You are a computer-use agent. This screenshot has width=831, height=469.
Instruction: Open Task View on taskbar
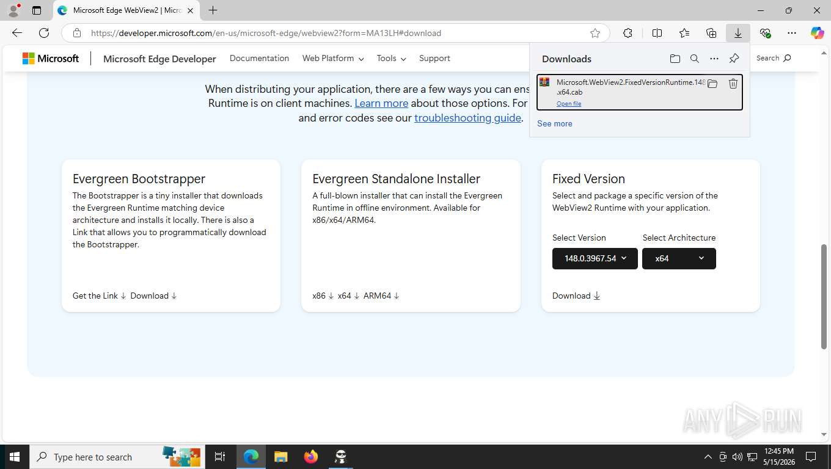coord(220,457)
